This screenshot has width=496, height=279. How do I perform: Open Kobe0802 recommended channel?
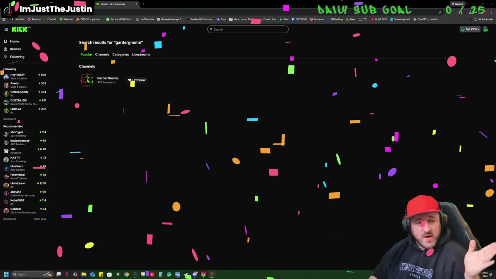pos(24,202)
